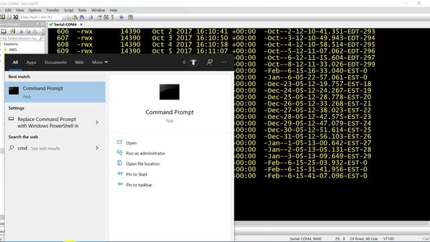Image resolution: width=430 pixels, height=242 pixels.
Task: Click terminal text -Jan--6-05-22-57.061-EST-0
Action: (315, 77)
